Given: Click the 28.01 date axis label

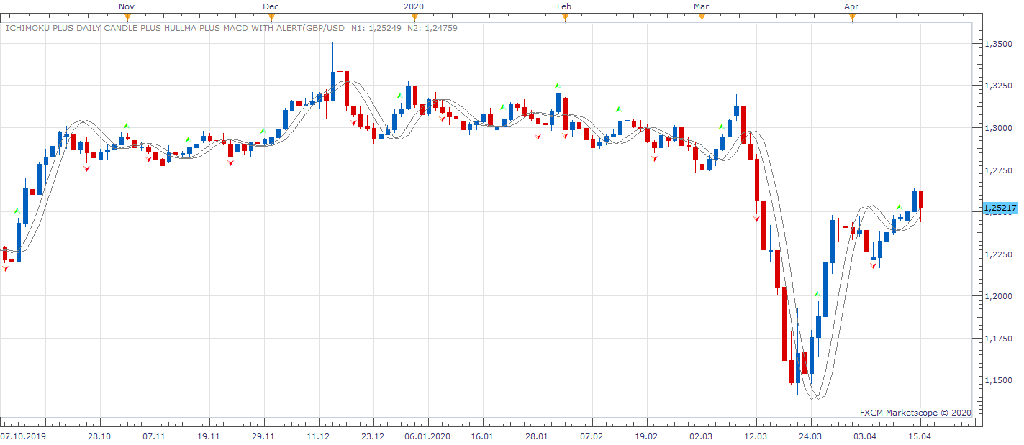Looking at the screenshot, I should [537, 436].
